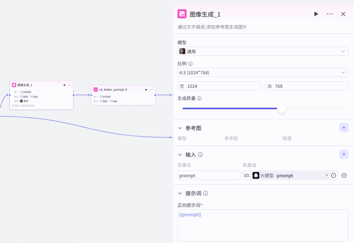Screen dimensions: 354x243
Task: Collapse the 提示词 section
Action: click(180, 193)
